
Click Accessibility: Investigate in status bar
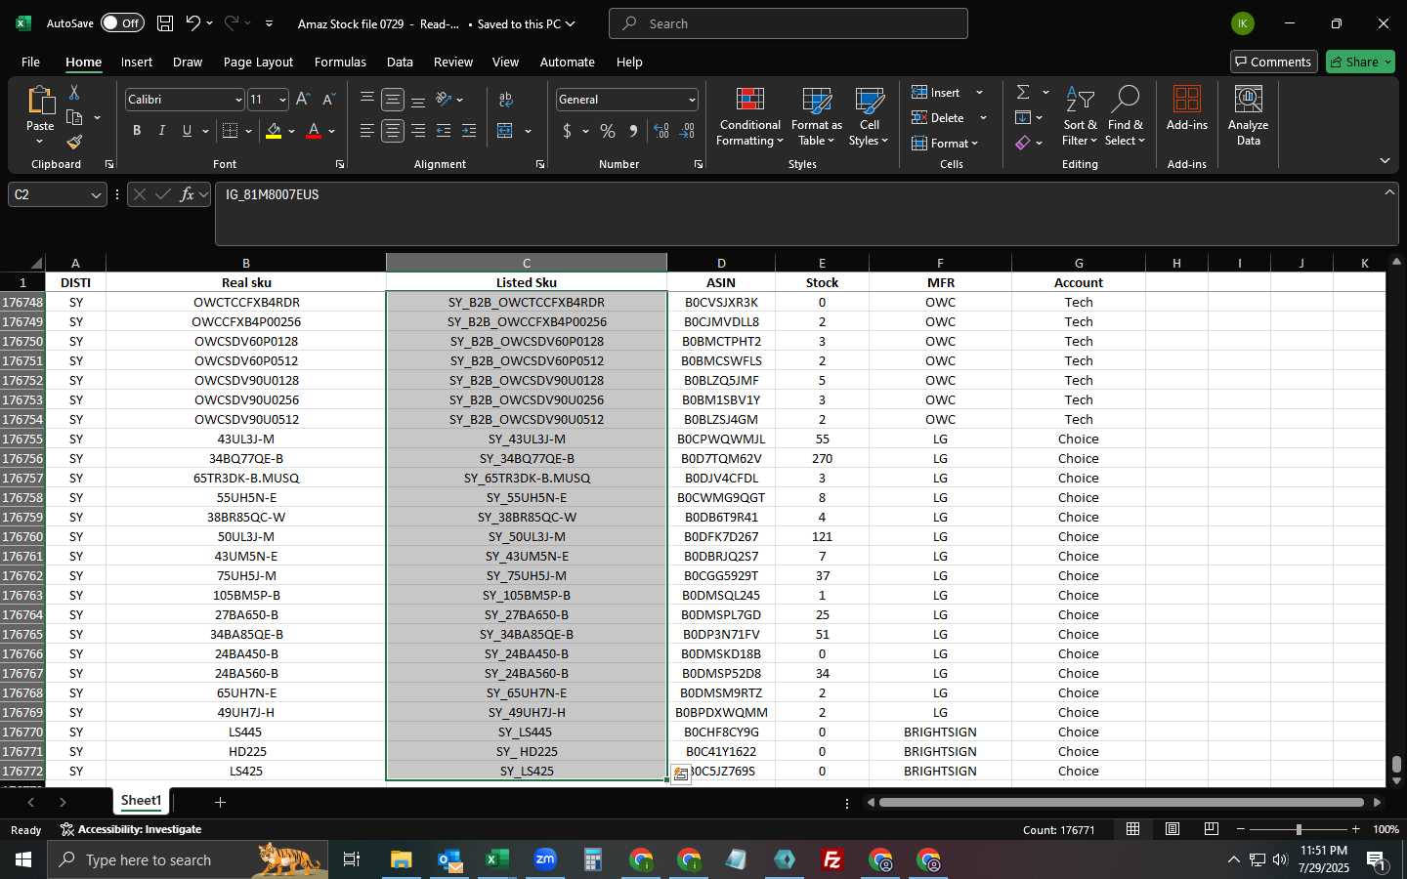coord(131,829)
